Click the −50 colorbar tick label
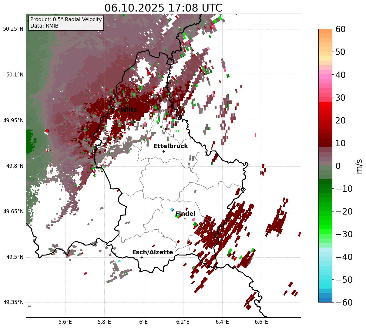This screenshot has height=328, width=366. tap(344, 280)
